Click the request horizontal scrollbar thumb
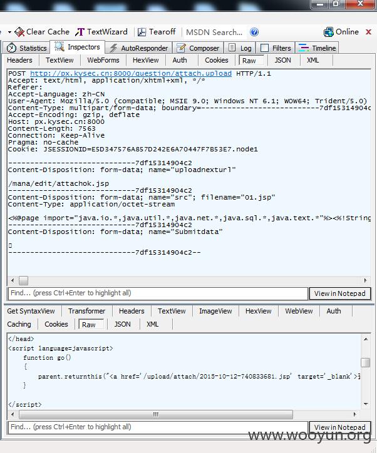This screenshot has height=453, width=377. [x=23, y=280]
